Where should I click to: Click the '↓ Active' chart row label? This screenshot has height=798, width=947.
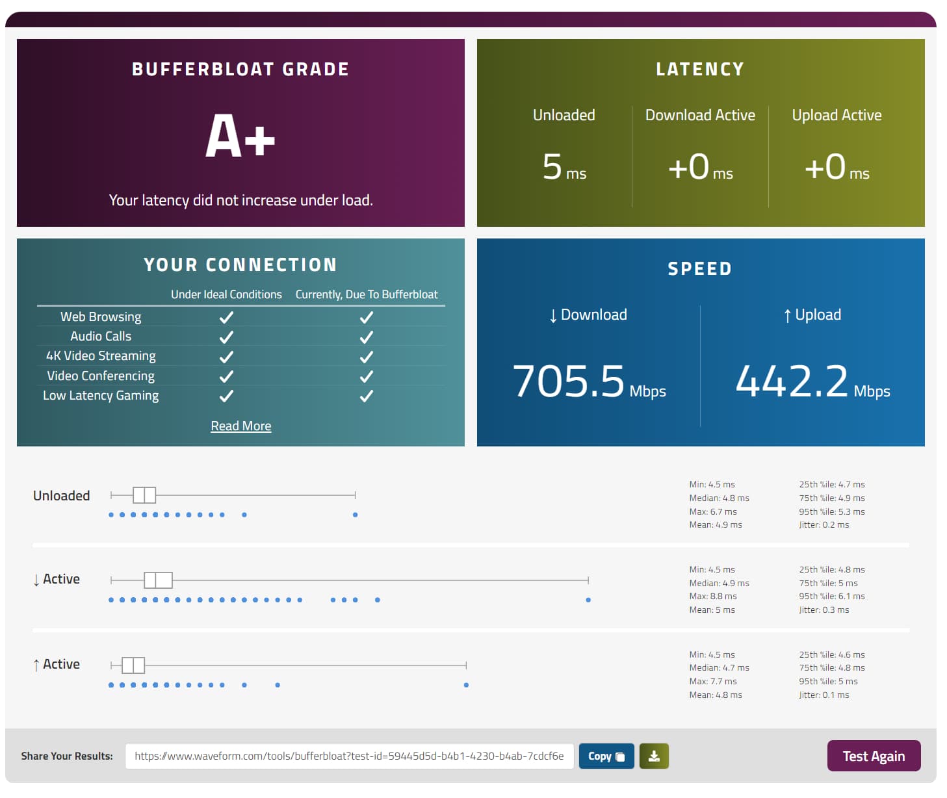pyautogui.click(x=57, y=579)
